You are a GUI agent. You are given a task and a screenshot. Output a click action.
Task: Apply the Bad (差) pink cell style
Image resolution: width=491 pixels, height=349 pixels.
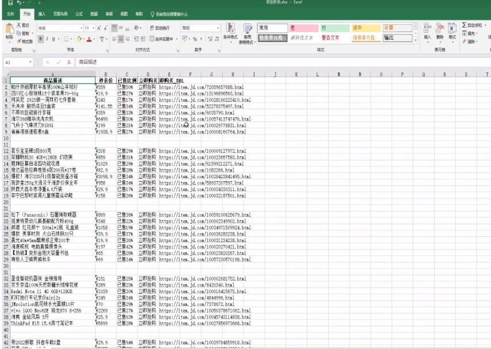pos(304,28)
